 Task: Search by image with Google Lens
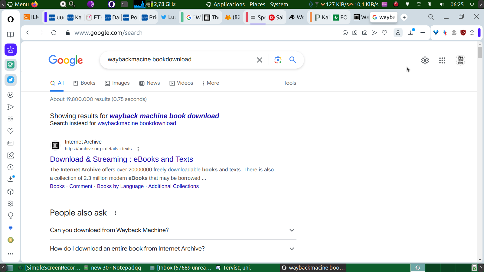(x=278, y=60)
